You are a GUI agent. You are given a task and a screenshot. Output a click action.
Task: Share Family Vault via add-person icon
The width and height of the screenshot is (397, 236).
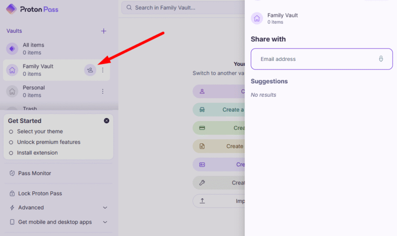pyautogui.click(x=90, y=70)
